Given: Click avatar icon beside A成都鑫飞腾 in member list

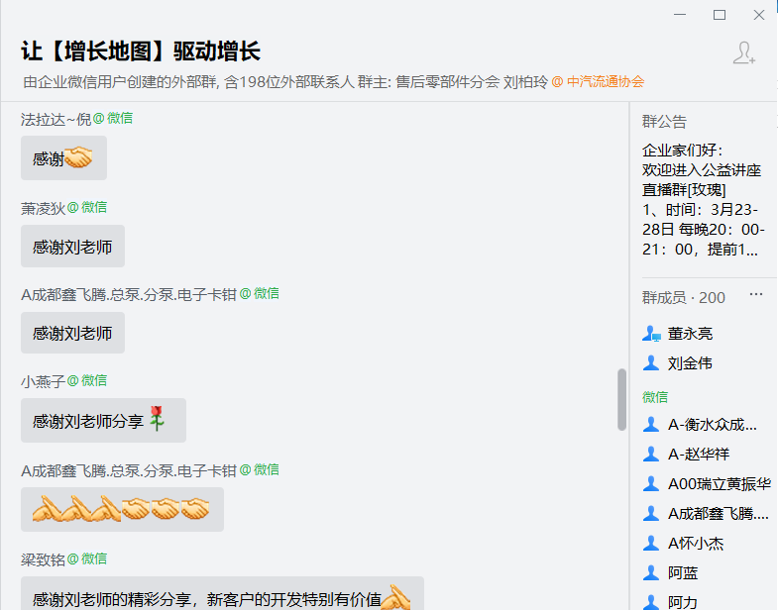Looking at the screenshot, I should [651, 513].
